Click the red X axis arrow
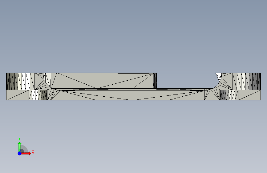The width and height of the screenshot is (267, 173). 26,153
